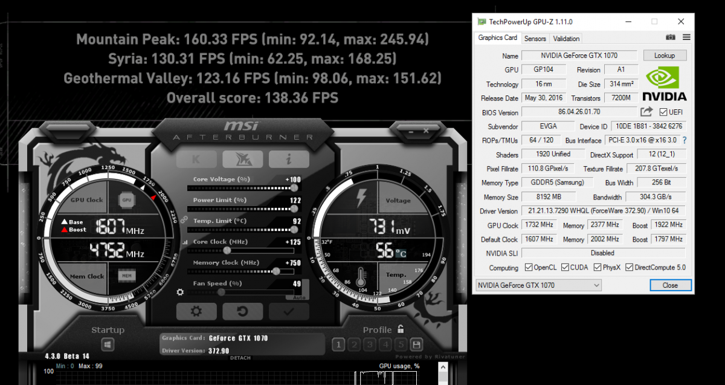Click the lightning bolt voltage icon
The image size is (725, 385).
[x=361, y=198]
